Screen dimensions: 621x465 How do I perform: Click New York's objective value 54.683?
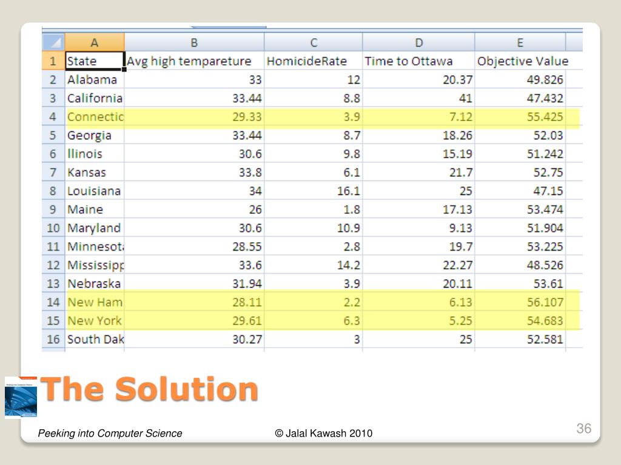520,321
